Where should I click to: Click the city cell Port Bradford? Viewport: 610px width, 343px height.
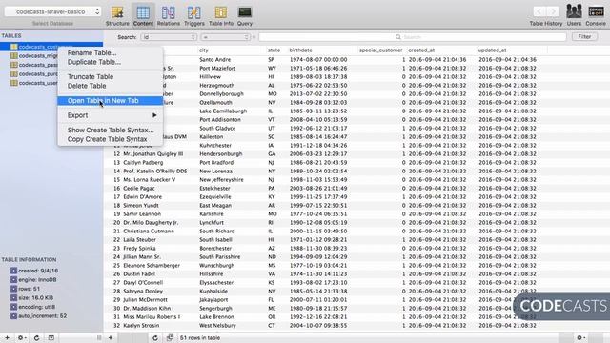tap(216, 163)
